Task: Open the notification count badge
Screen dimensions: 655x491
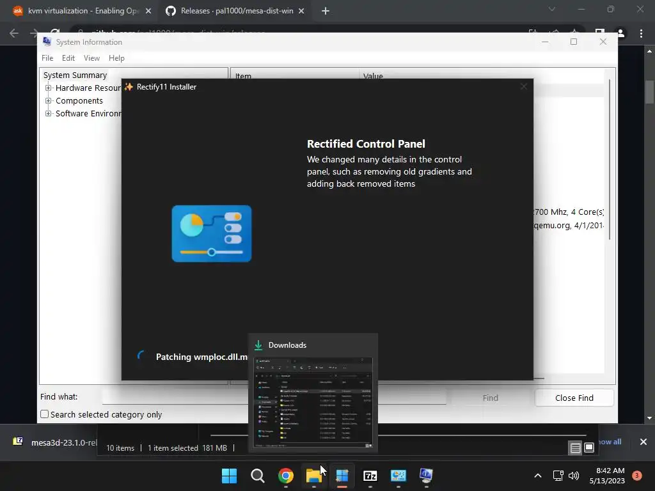Action: [637, 475]
